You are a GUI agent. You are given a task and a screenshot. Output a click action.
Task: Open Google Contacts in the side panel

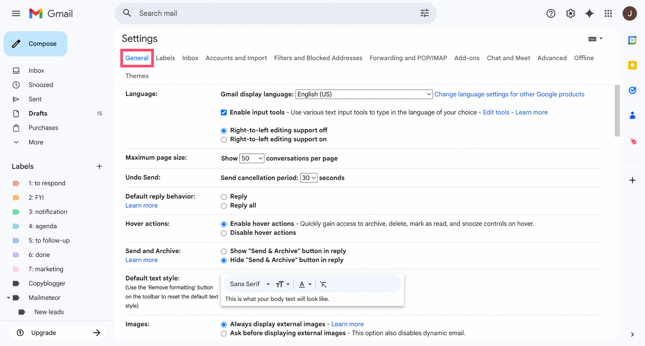tap(632, 115)
